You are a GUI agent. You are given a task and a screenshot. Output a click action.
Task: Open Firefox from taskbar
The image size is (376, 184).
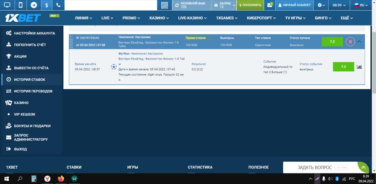[x=61, y=179]
